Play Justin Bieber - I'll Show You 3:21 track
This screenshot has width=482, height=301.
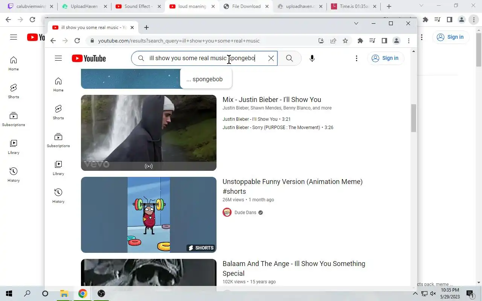(256, 119)
